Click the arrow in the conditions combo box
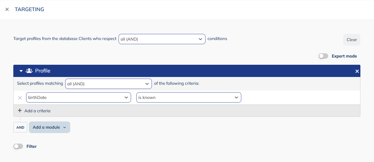 pyautogui.click(x=200, y=39)
